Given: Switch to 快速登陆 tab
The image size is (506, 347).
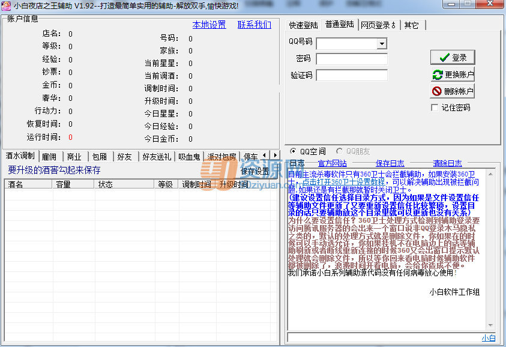Looking at the screenshot, I should coord(303,25).
